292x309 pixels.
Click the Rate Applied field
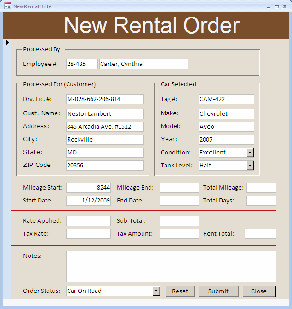[x=88, y=221]
